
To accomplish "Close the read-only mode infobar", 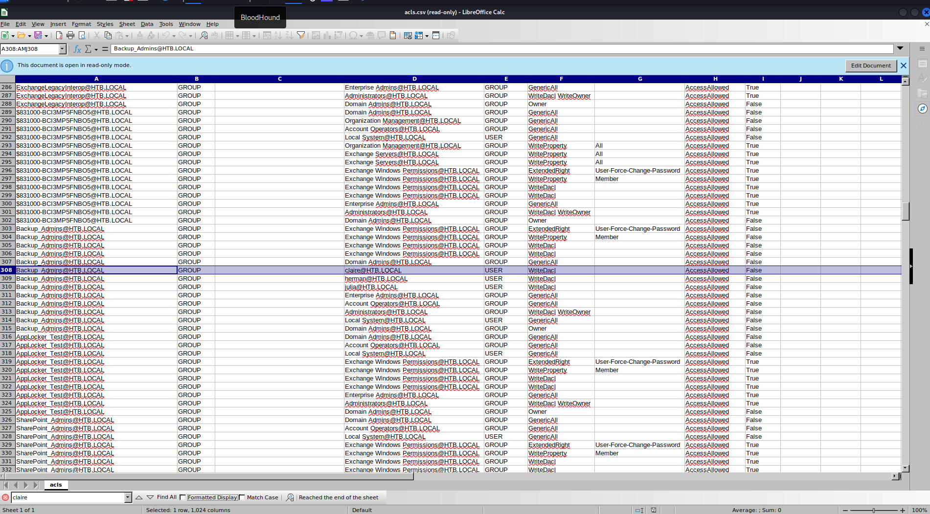I will [x=904, y=66].
